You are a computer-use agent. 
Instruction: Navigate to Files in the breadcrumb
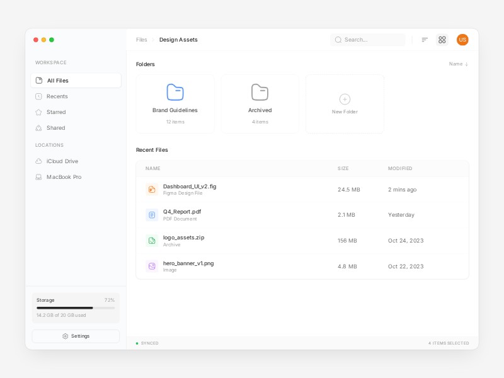coord(142,40)
